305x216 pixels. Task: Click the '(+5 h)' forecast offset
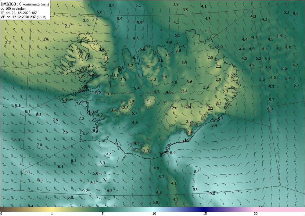point(41,17)
